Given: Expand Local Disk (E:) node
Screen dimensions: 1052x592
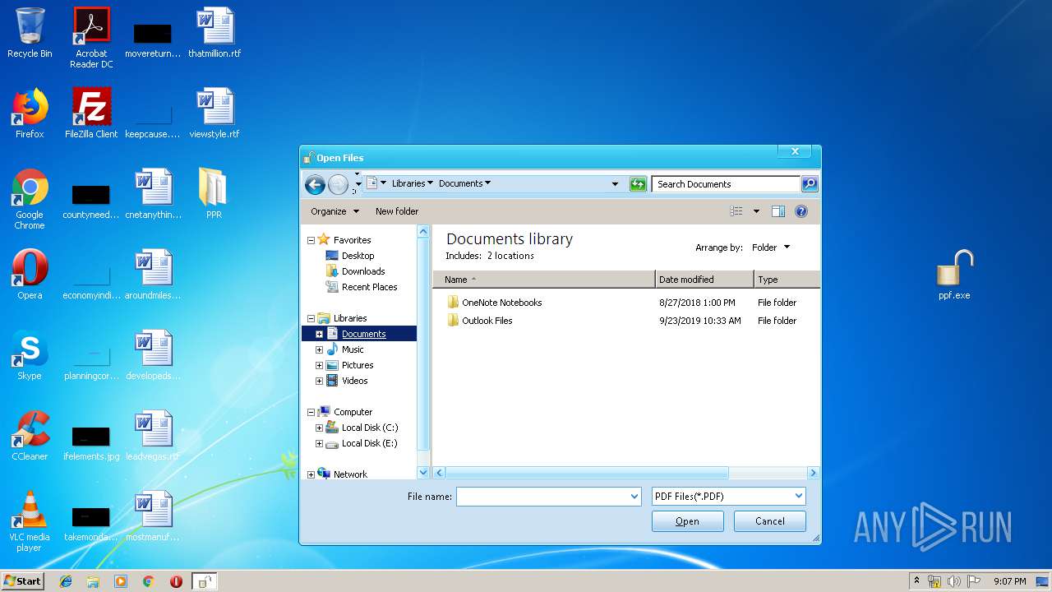Looking at the screenshot, I should [x=320, y=443].
